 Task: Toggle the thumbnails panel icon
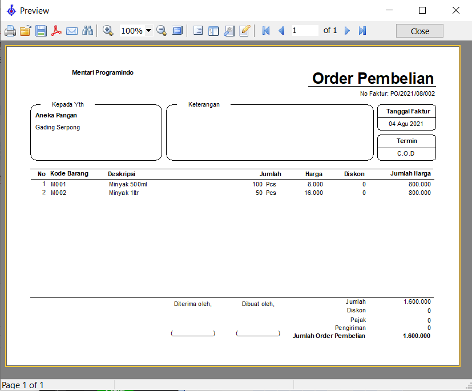pyautogui.click(x=213, y=31)
